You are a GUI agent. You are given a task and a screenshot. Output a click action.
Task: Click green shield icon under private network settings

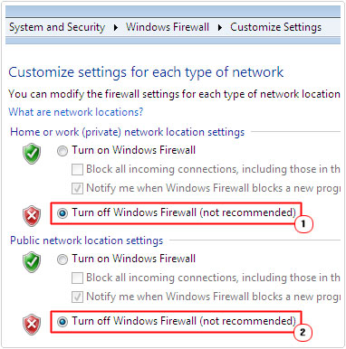[x=32, y=154]
